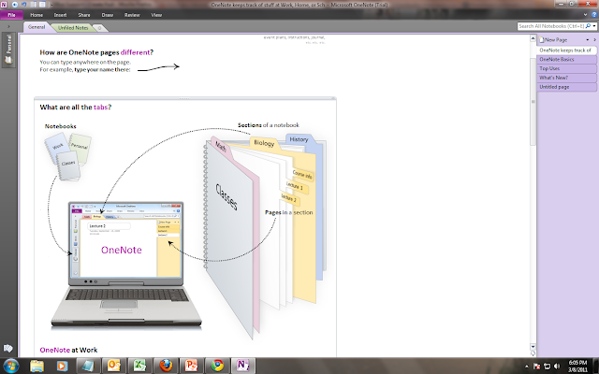Click the network icon in system tray
The height and width of the screenshot is (374, 599).
coord(547,367)
